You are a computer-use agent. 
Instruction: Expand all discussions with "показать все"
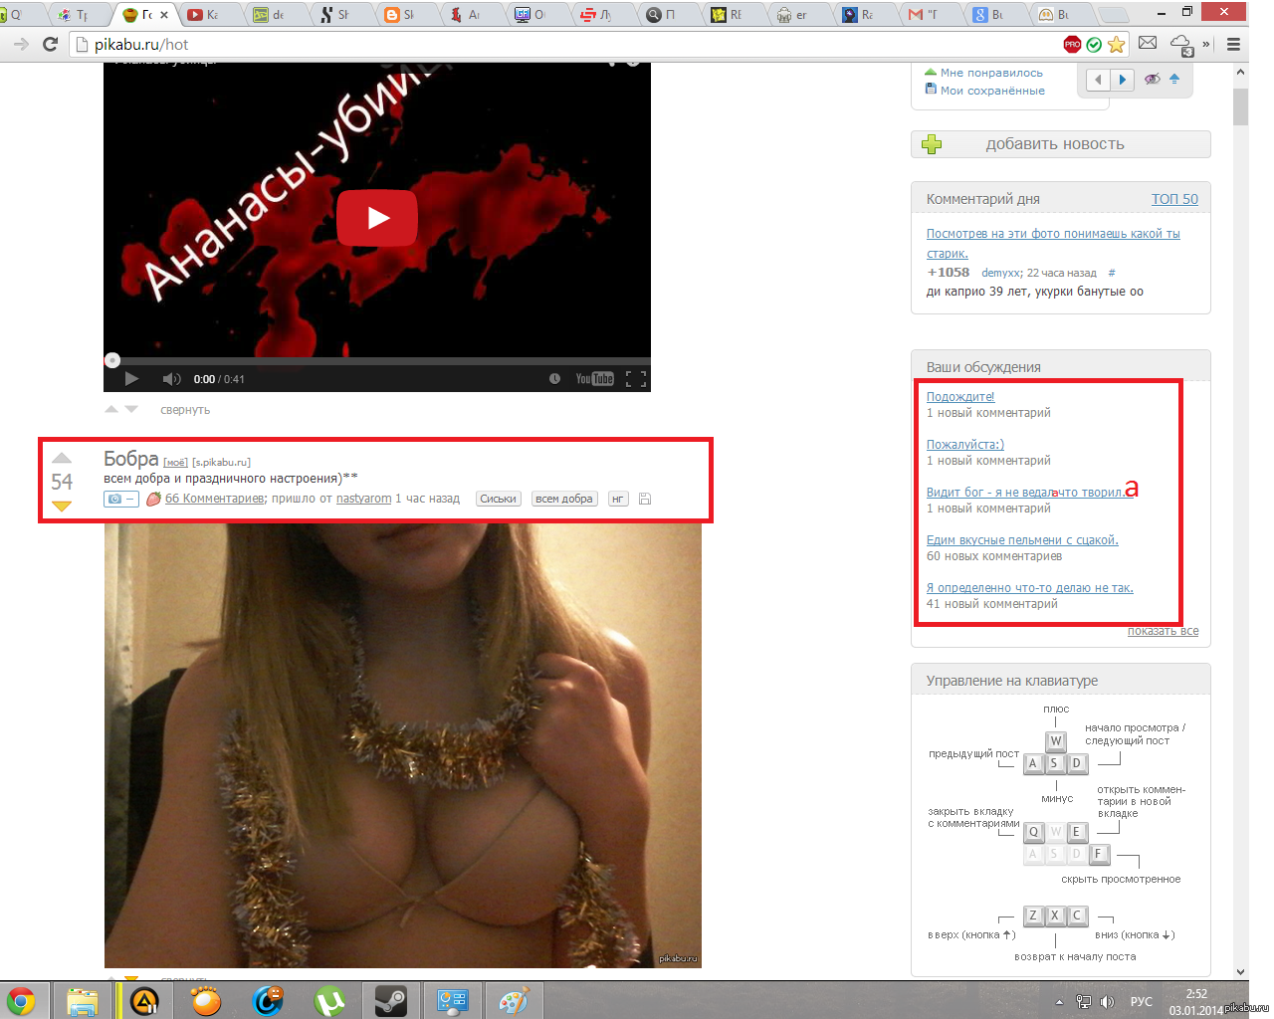tap(1163, 631)
